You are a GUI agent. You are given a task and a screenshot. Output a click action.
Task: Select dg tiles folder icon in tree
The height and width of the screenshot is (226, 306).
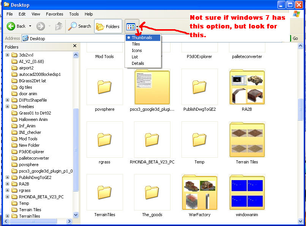(14, 87)
